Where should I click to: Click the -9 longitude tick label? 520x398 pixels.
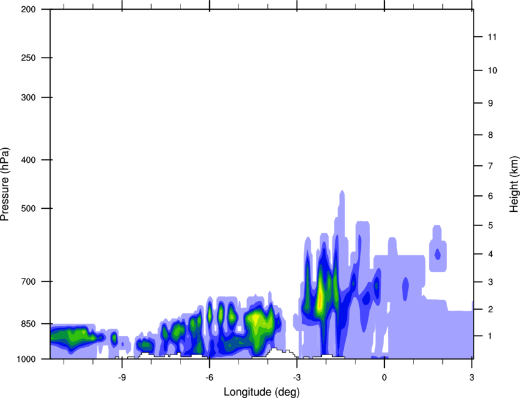(x=122, y=377)
